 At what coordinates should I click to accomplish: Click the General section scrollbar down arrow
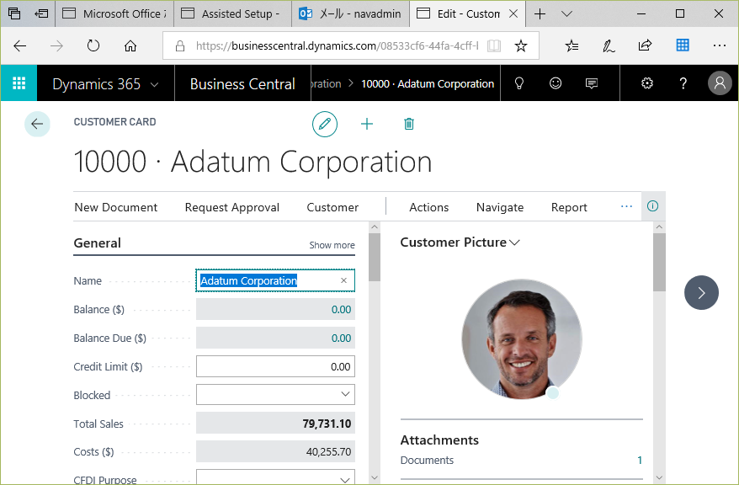coord(375,477)
